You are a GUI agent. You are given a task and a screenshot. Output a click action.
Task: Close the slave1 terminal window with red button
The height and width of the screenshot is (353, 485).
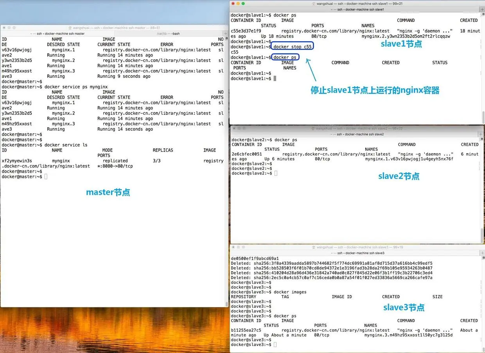click(x=234, y=4)
